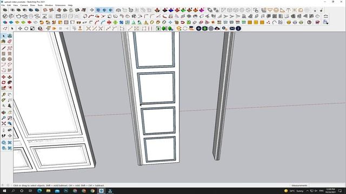Click the Zoom Extents tool

[x=4, y=123]
